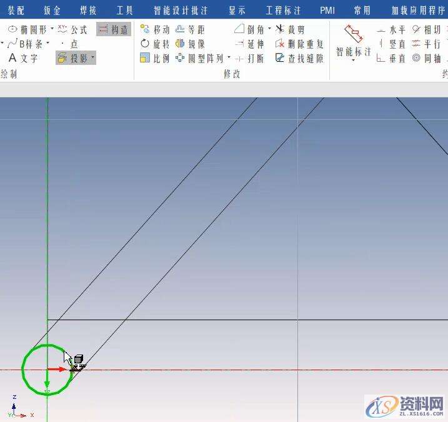The width and height of the screenshot is (448, 422).
Task: Open the 加载应用程序 ribbon tab
Action: pos(418,11)
